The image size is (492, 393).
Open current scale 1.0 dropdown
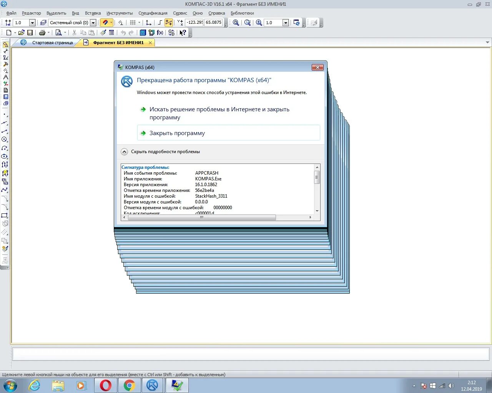pyautogui.click(x=32, y=23)
